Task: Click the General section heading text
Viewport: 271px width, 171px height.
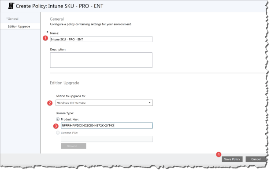Action: 57,19
